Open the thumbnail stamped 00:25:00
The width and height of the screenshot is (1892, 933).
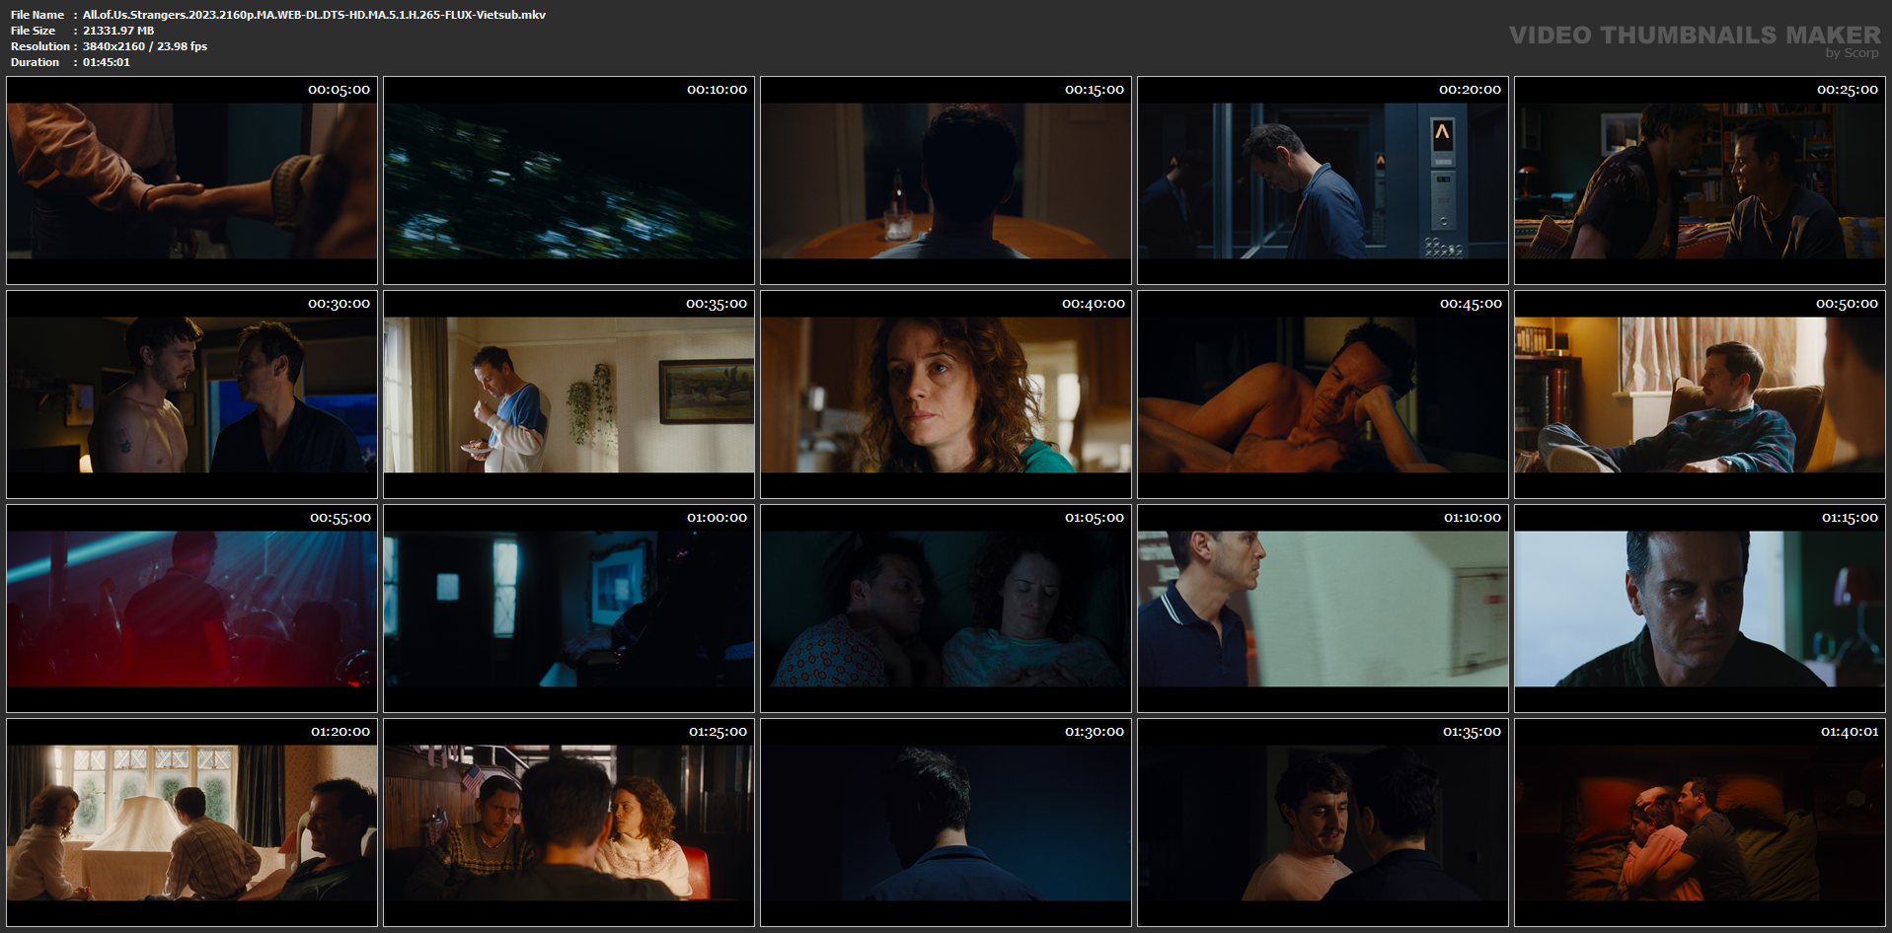click(x=1700, y=180)
